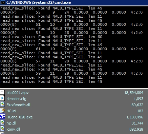Select the decoder.cfg file icon
The height and width of the screenshot is (134, 148).
tap(2, 98)
